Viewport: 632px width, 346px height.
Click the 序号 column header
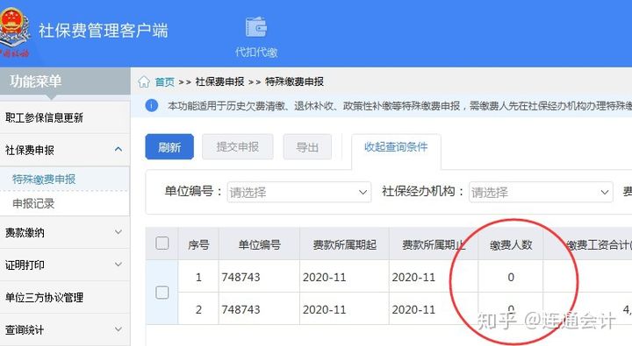198,244
